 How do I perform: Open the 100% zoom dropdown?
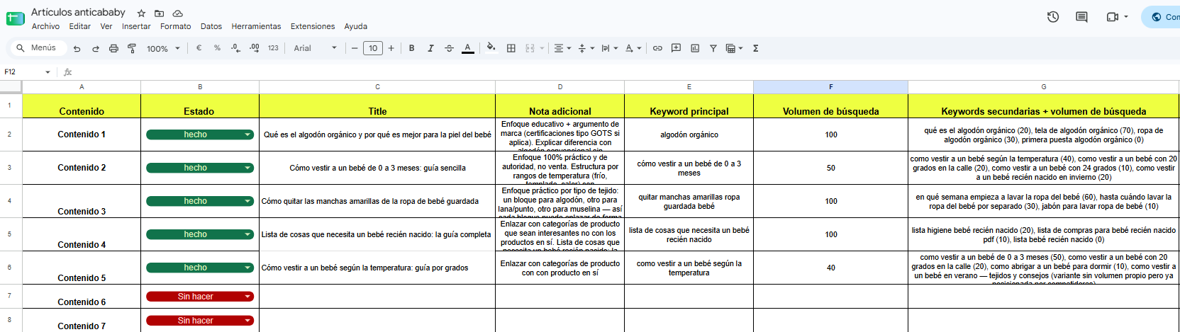[163, 48]
